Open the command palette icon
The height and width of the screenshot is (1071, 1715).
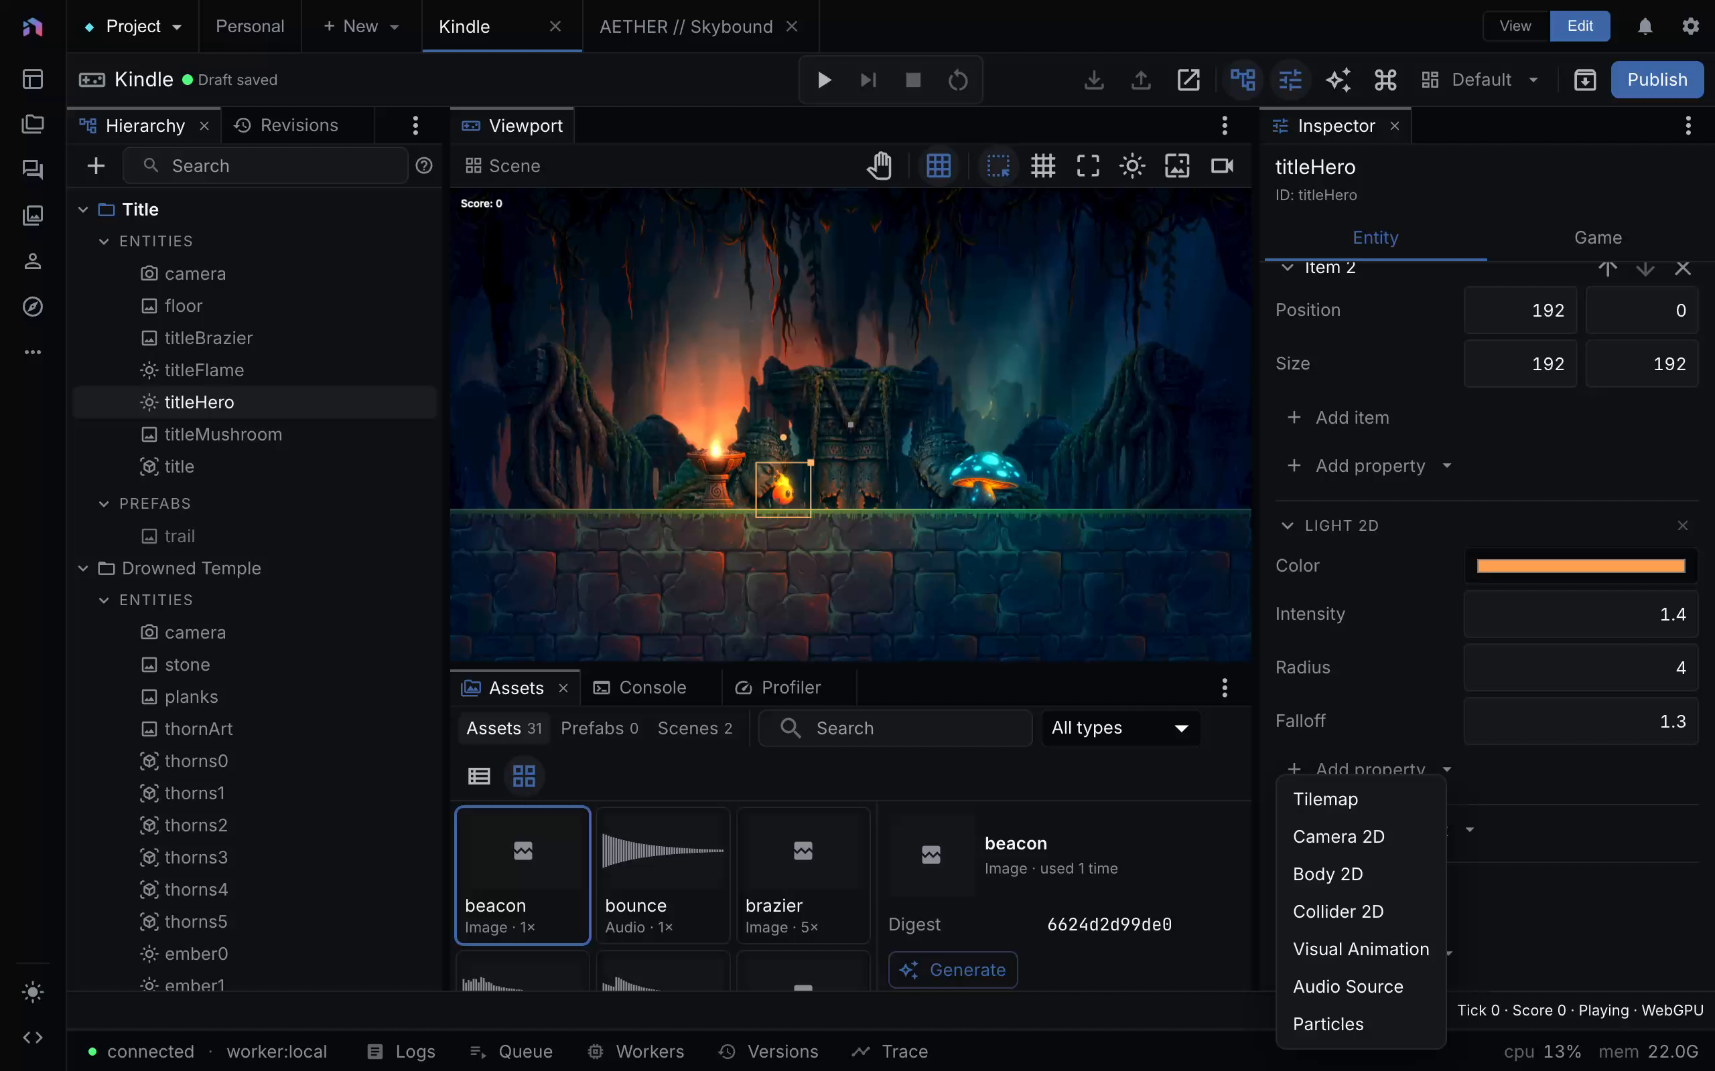1385,80
